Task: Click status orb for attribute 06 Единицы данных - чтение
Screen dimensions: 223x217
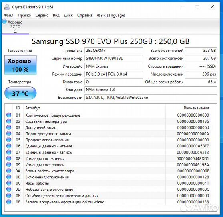Action: point(9,146)
